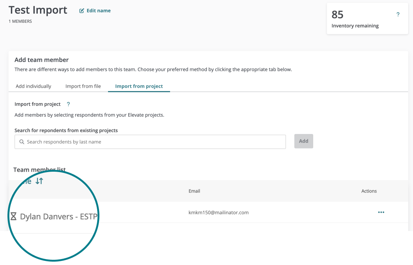Focus the search respondents by last name field
The height and width of the screenshot is (265, 413).
tap(150, 142)
